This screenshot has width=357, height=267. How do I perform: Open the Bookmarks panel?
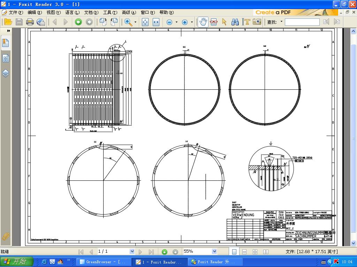pos(6,43)
